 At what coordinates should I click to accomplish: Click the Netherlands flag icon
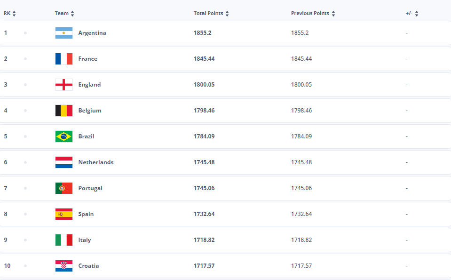click(63, 162)
